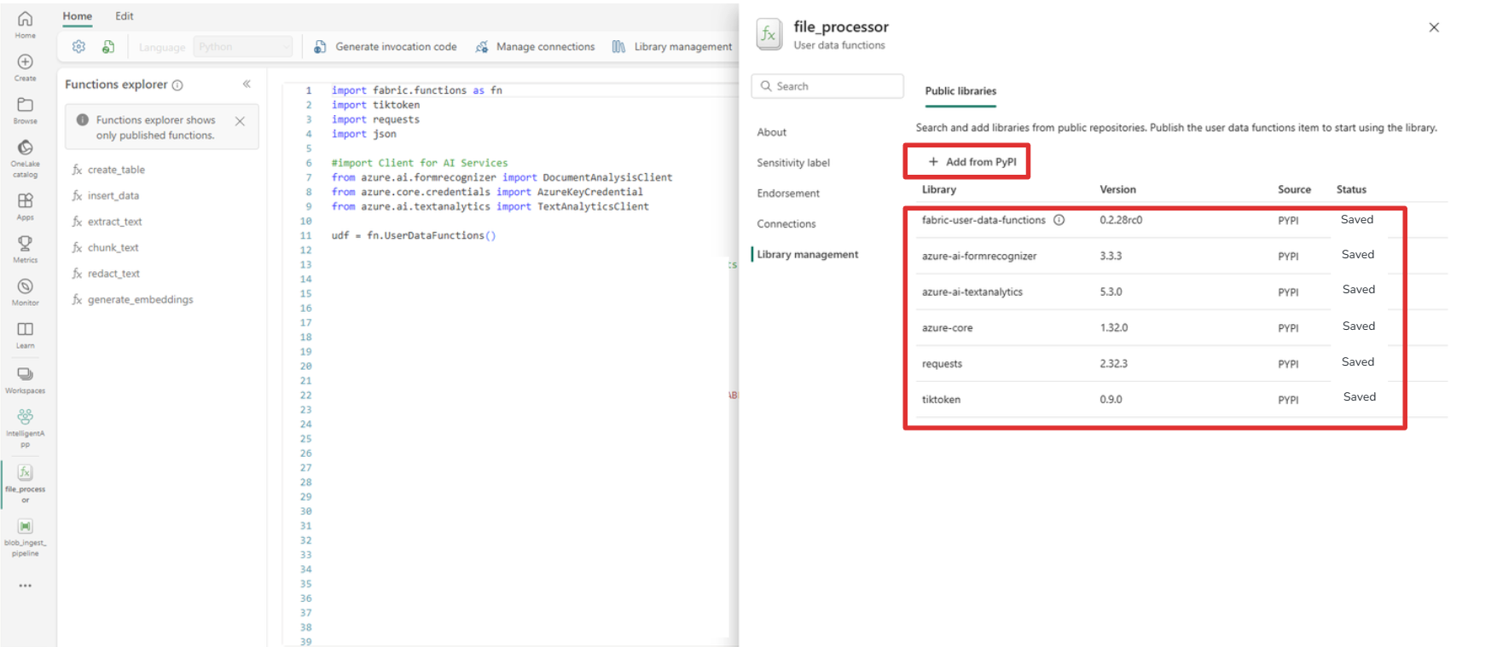Image resolution: width=1497 pixels, height=647 pixels.
Task: Open Endorsement settings
Action: (788, 194)
